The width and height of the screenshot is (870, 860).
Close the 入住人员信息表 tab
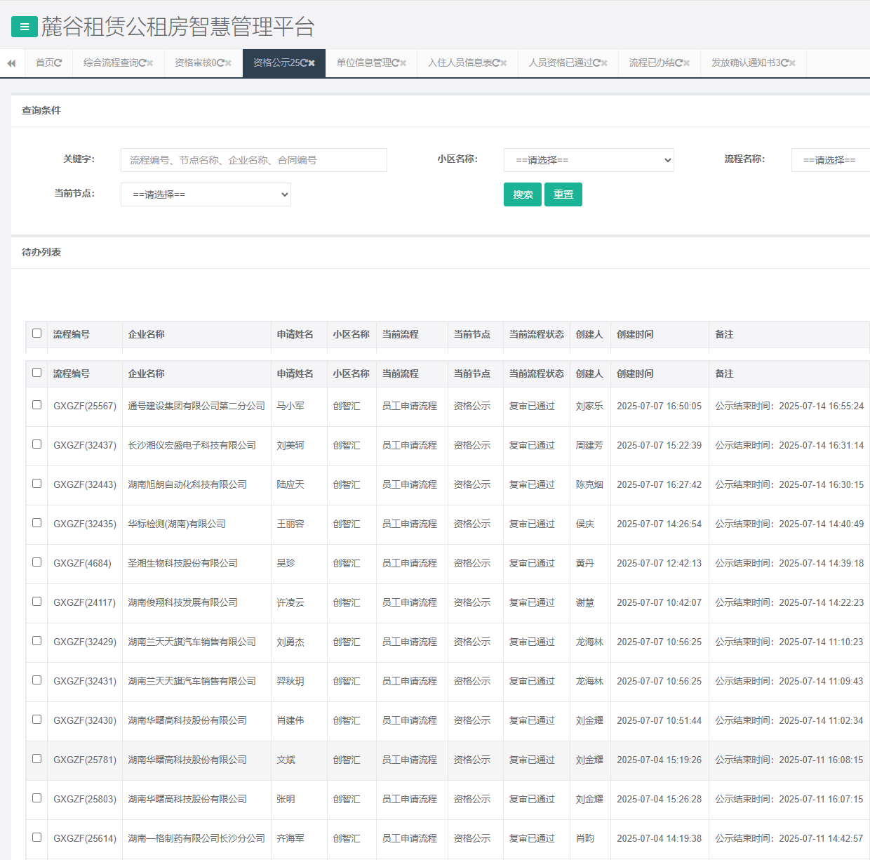(503, 63)
